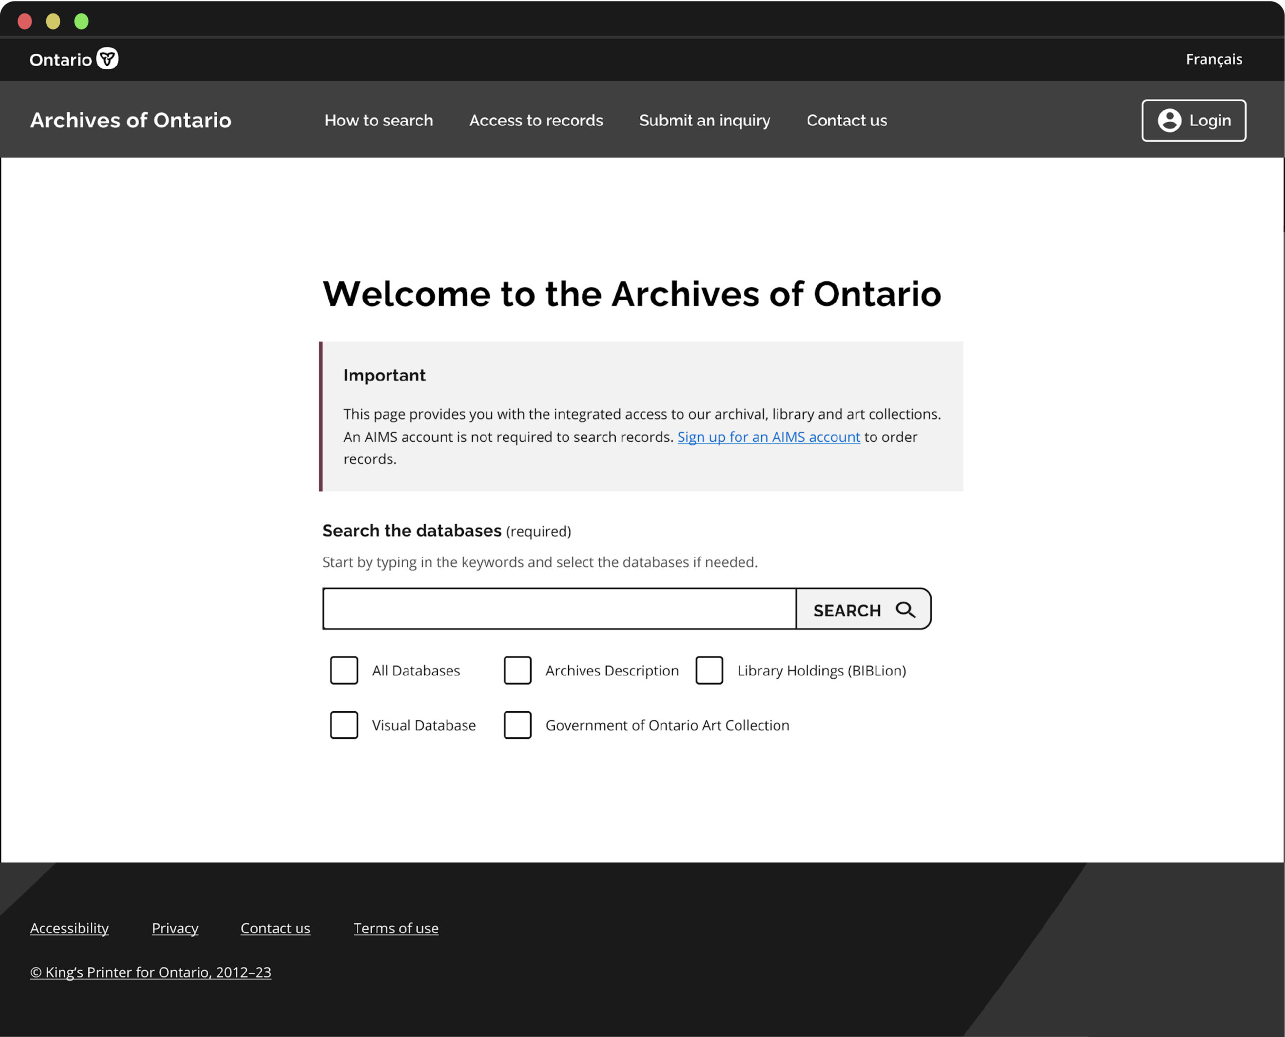This screenshot has width=1285, height=1037.
Task: Click the SEARCH button
Action: point(864,609)
